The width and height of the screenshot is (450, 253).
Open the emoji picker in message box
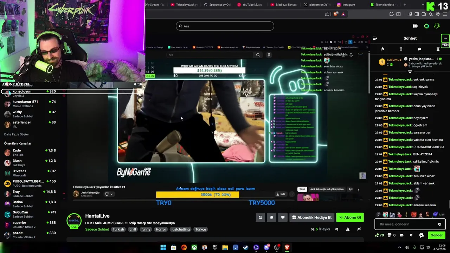(439, 224)
